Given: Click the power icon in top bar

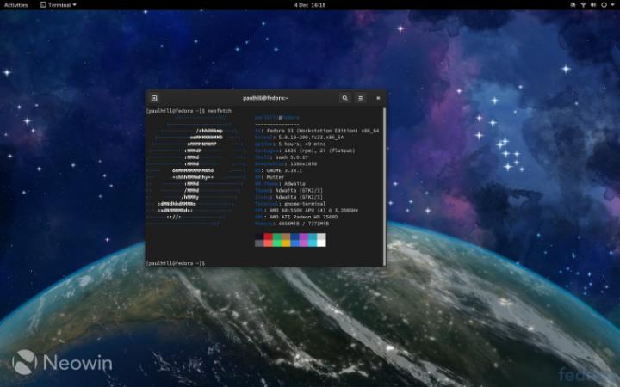Looking at the screenshot, I should pos(604,5).
